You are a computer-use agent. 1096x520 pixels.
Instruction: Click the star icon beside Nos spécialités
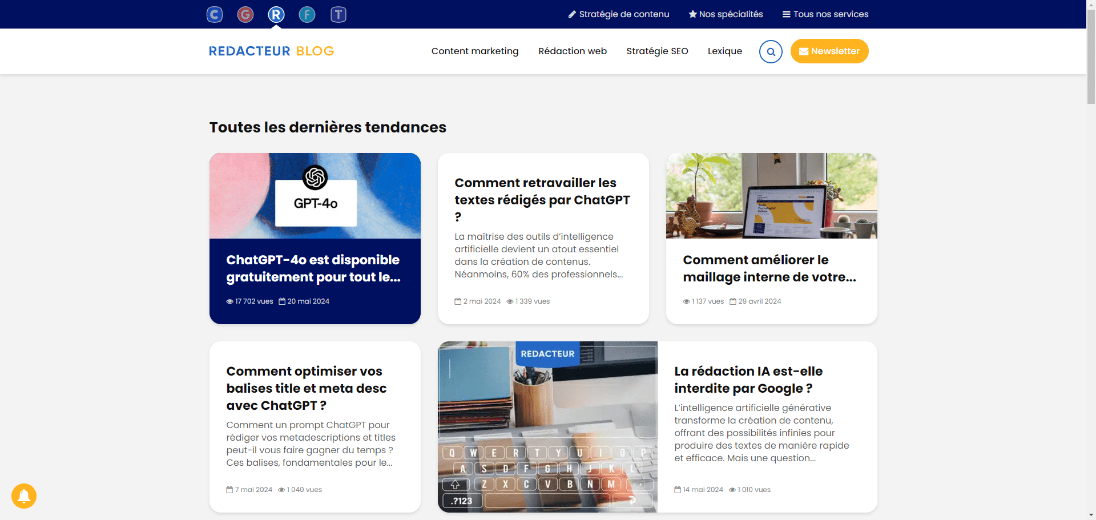pos(692,14)
